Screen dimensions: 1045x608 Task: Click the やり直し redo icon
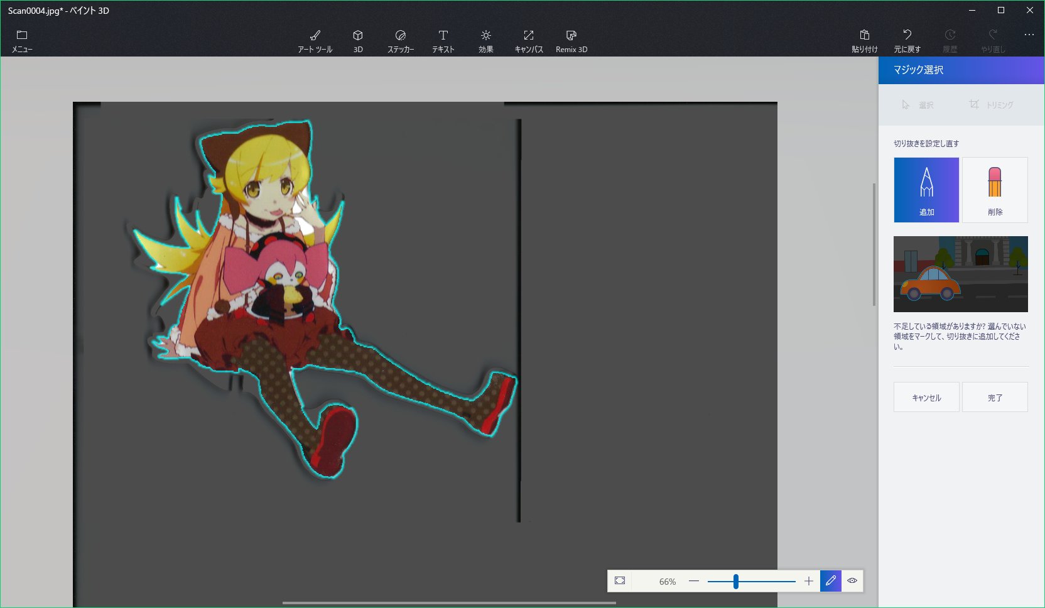click(993, 41)
